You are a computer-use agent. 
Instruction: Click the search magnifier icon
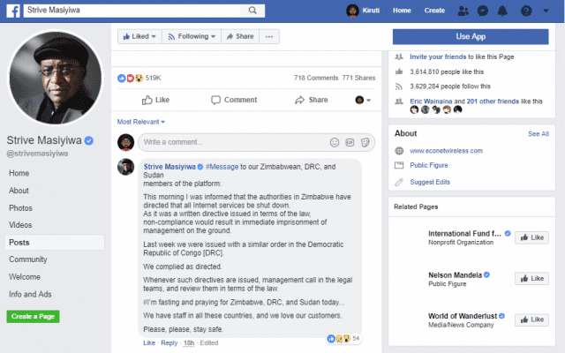click(252, 11)
